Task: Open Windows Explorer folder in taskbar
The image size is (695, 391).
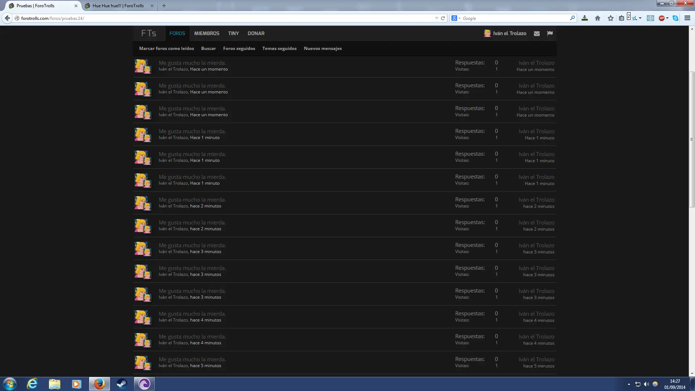Action: (54, 384)
